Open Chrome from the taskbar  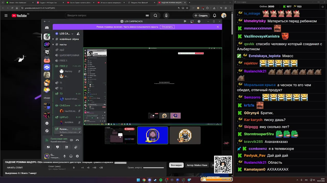pos(144,180)
